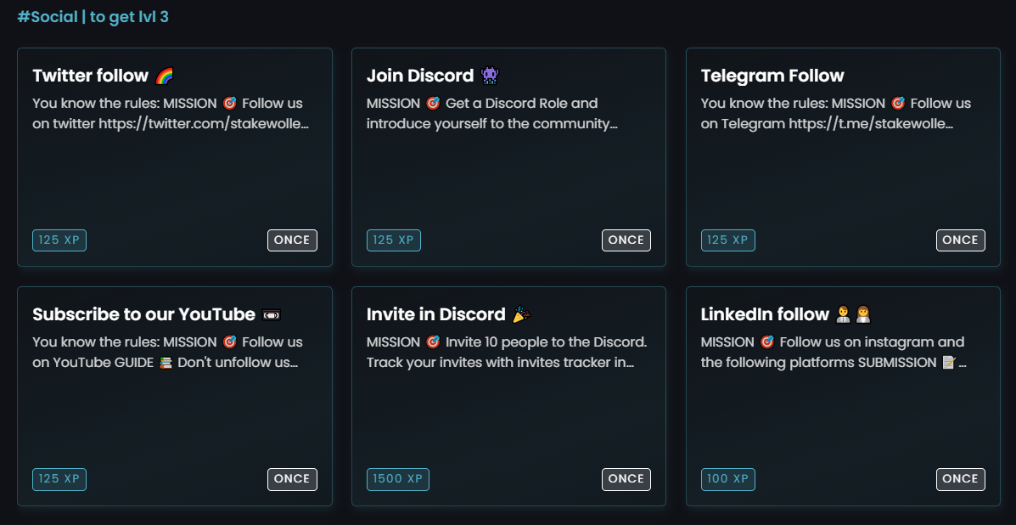Screen dimensions: 1016x525
Task: Click the 'Telegram Follow' title text
Action: [772, 76]
